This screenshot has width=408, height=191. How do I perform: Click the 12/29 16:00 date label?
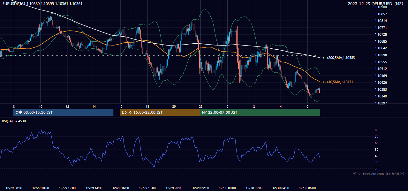[120, 188]
